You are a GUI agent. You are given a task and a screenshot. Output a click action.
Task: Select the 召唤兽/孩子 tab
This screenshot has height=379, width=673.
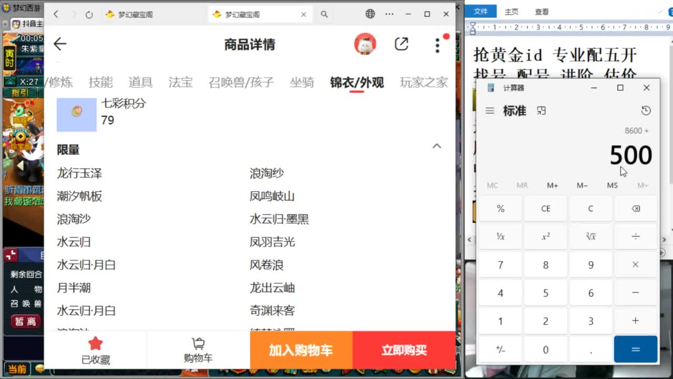(241, 83)
